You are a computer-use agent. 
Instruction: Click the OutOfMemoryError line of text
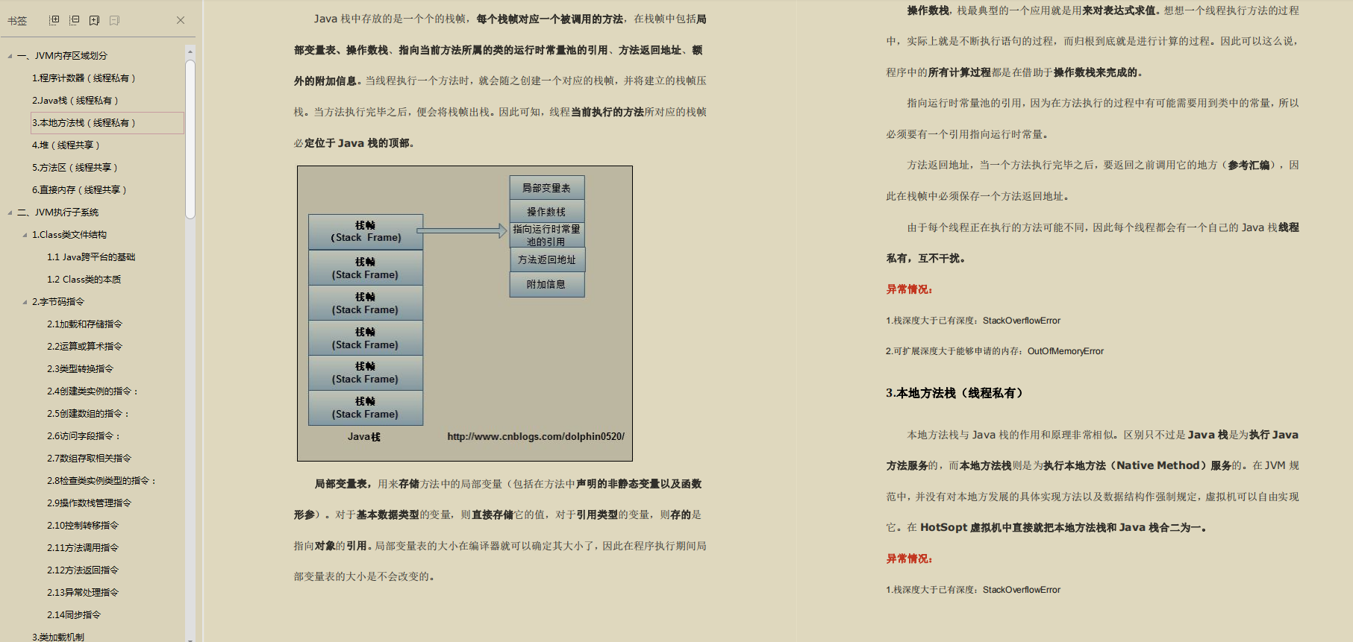[995, 351]
